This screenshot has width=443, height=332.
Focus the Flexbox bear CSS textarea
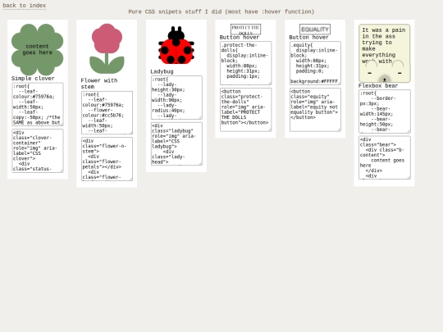pos(385,111)
